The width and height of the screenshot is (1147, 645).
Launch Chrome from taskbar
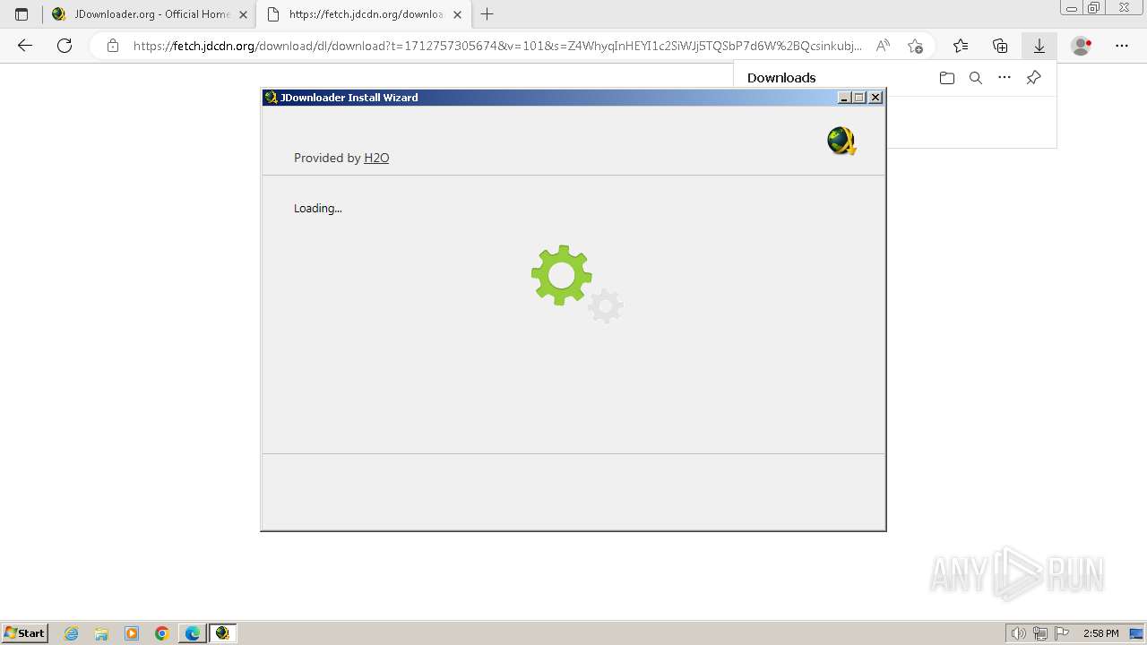click(162, 633)
